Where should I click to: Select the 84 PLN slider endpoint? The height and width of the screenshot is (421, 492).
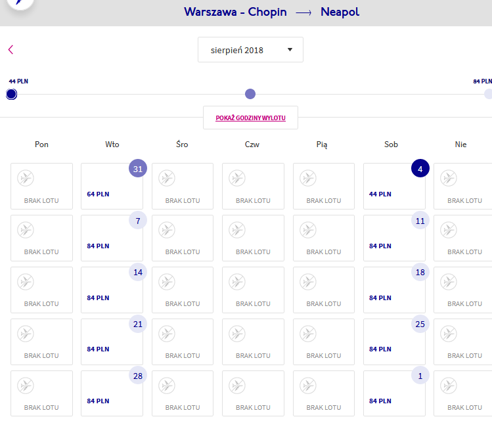[488, 94]
